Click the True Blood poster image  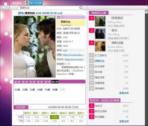coord(35,47)
